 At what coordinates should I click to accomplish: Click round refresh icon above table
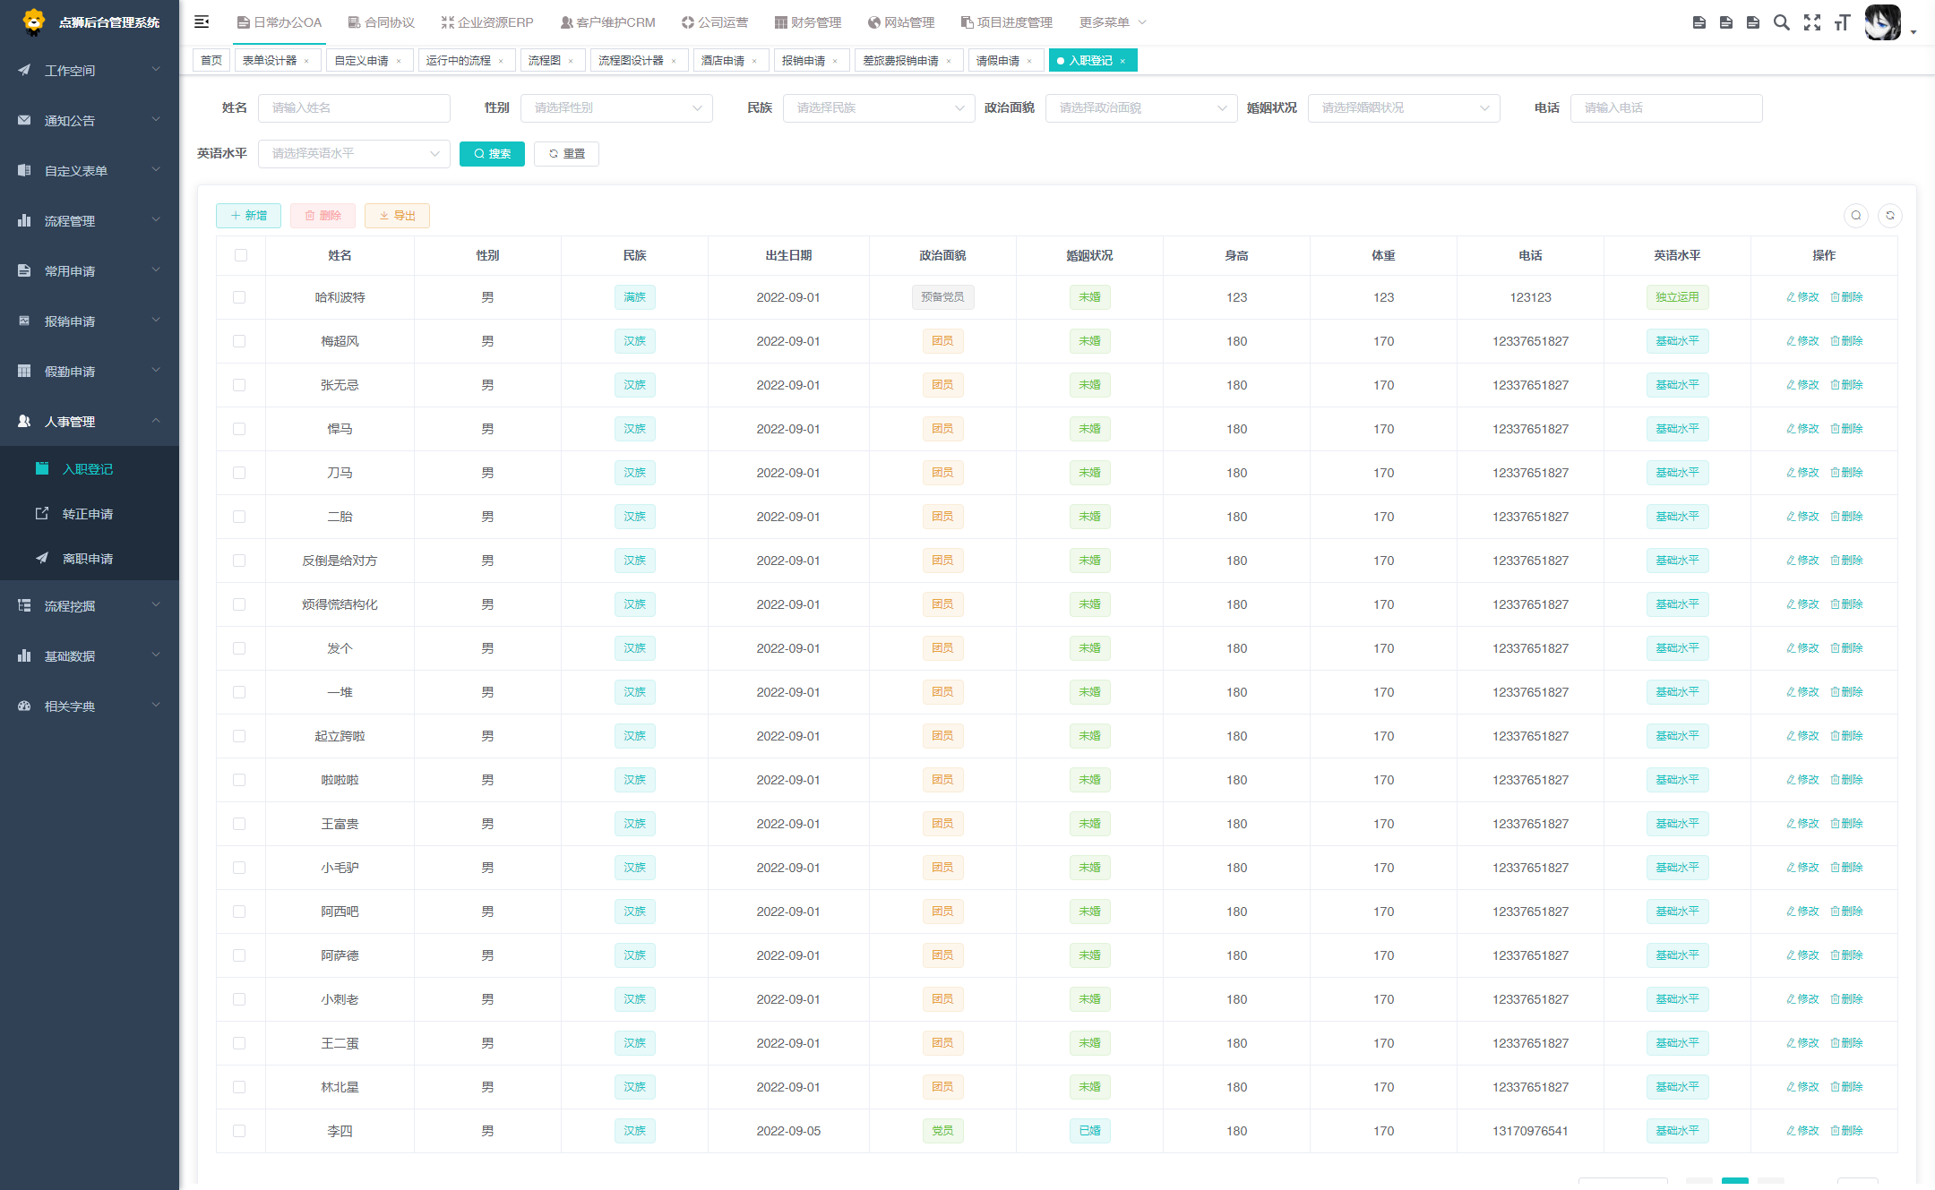click(x=1890, y=215)
